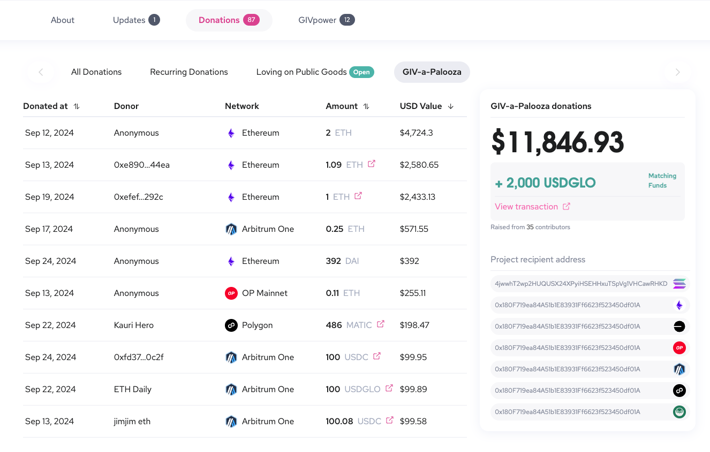Select the Loving on Public Goods round
Viewport: 710px width, 452px height.
point(315,72)
